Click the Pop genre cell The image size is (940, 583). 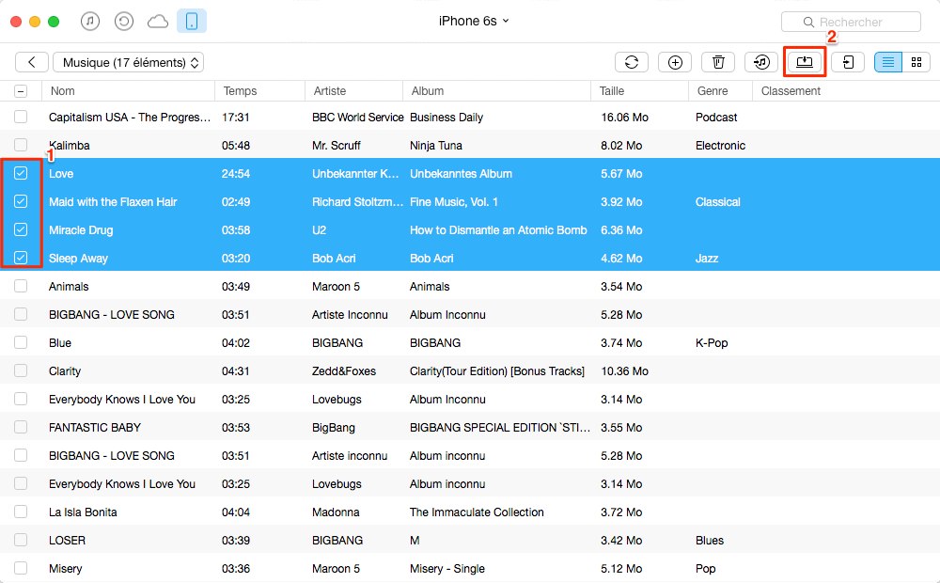[706, 569]
